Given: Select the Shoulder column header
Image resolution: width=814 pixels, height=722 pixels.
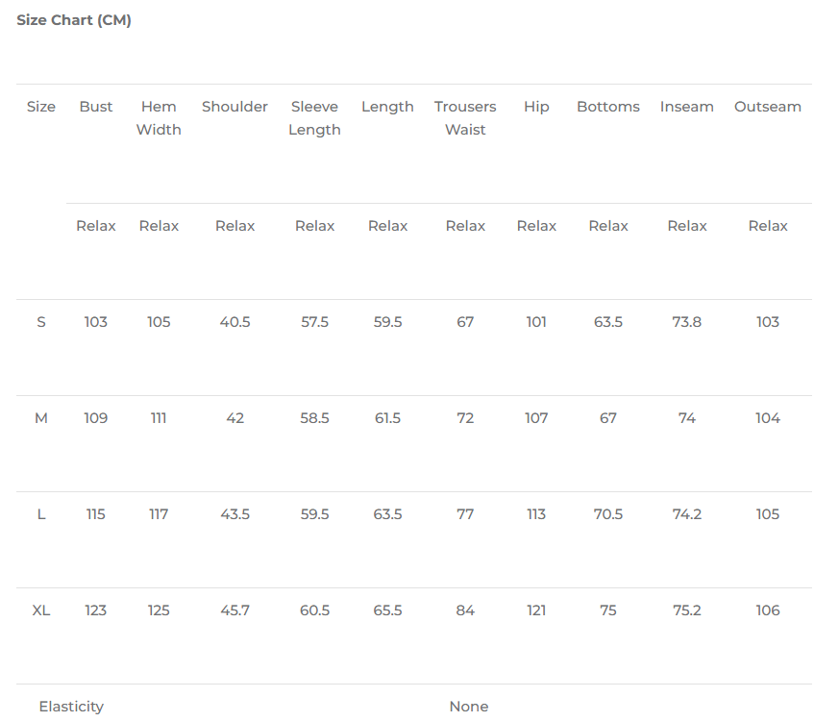Looking at the screenshot, I should 234,107.
